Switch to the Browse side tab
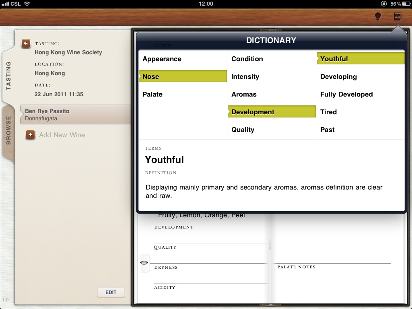Image resolution: width=412 pixels, height=309 pixels. (8, 130)
